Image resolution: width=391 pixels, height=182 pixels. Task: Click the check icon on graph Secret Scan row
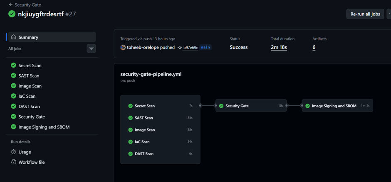tap(130, 106)
